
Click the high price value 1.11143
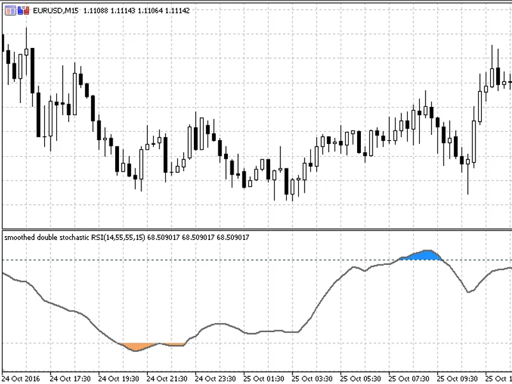(x=123, y=10)
